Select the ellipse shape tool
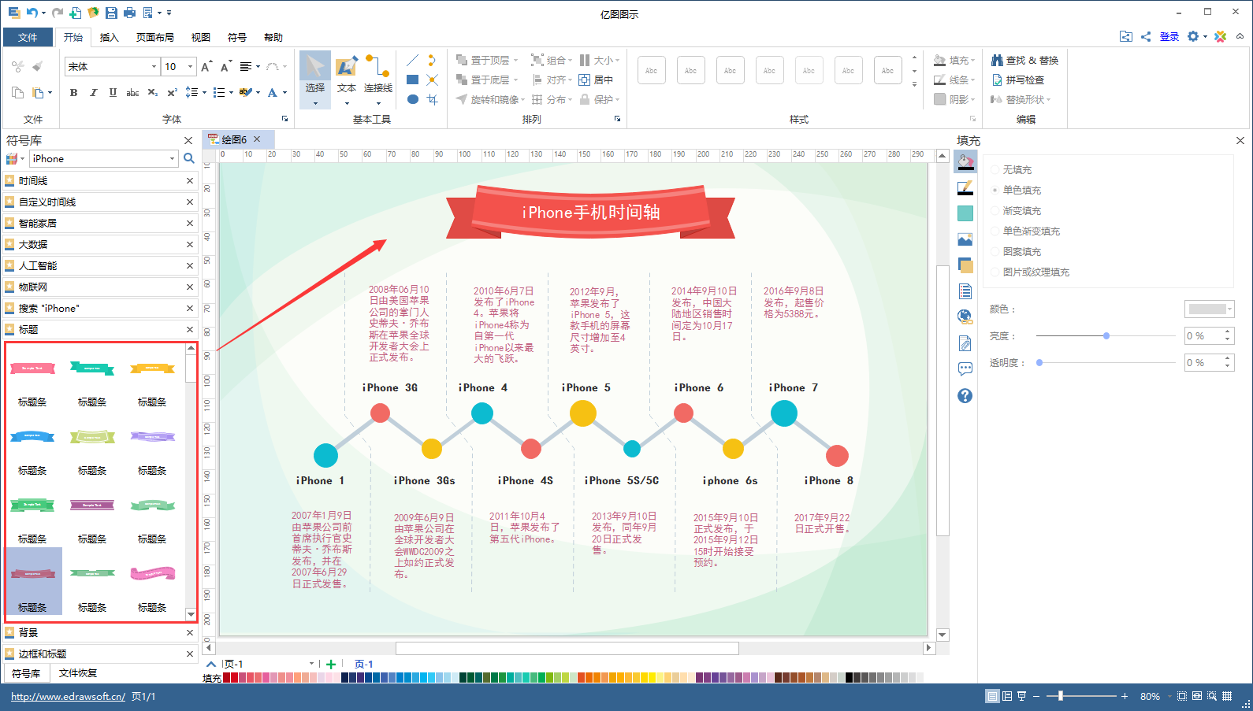Screen dimensions: 1253x711 pyautogui.click(x=412, y=99)
